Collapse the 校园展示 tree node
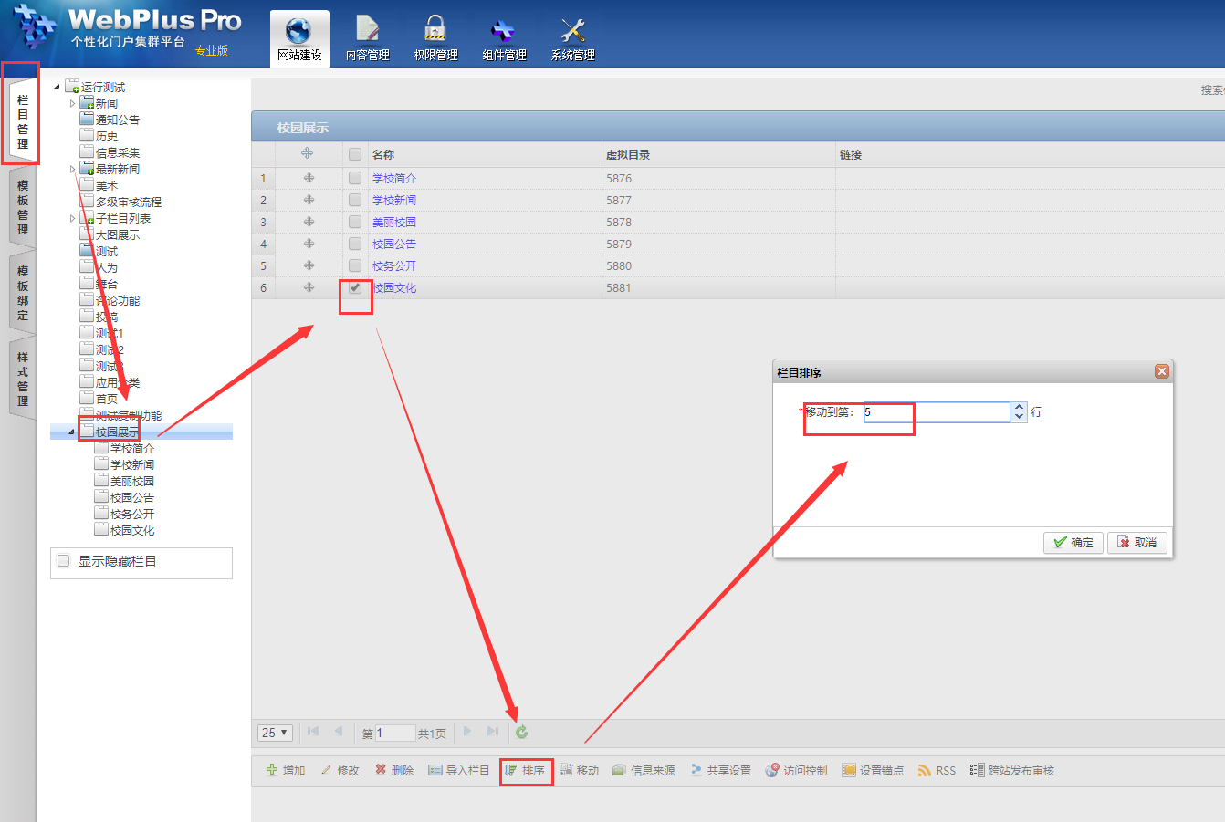 pyautogui.click(x=71, y=432)
